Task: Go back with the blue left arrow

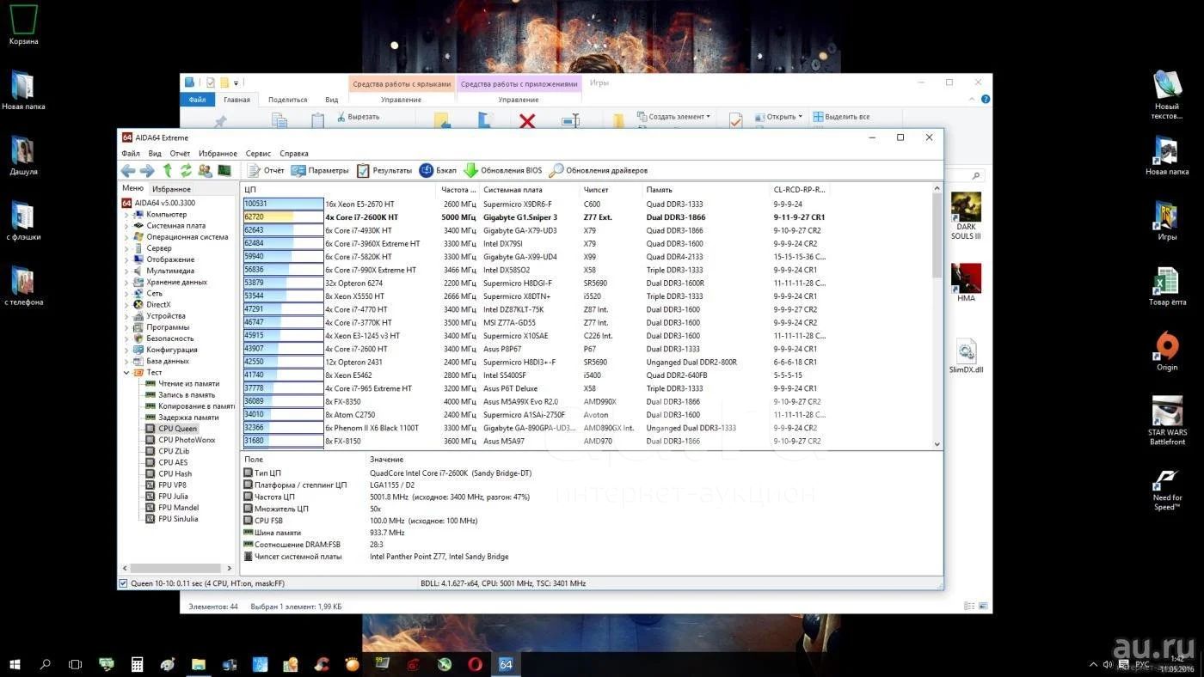Action: click(x=128, y=170)
